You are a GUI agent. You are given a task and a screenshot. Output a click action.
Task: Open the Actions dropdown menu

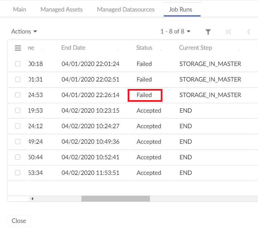(24, 31)
